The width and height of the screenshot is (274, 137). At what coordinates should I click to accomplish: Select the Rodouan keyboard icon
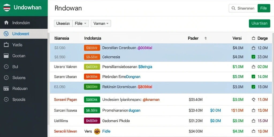pyautogui.click(x=6, y=89)
